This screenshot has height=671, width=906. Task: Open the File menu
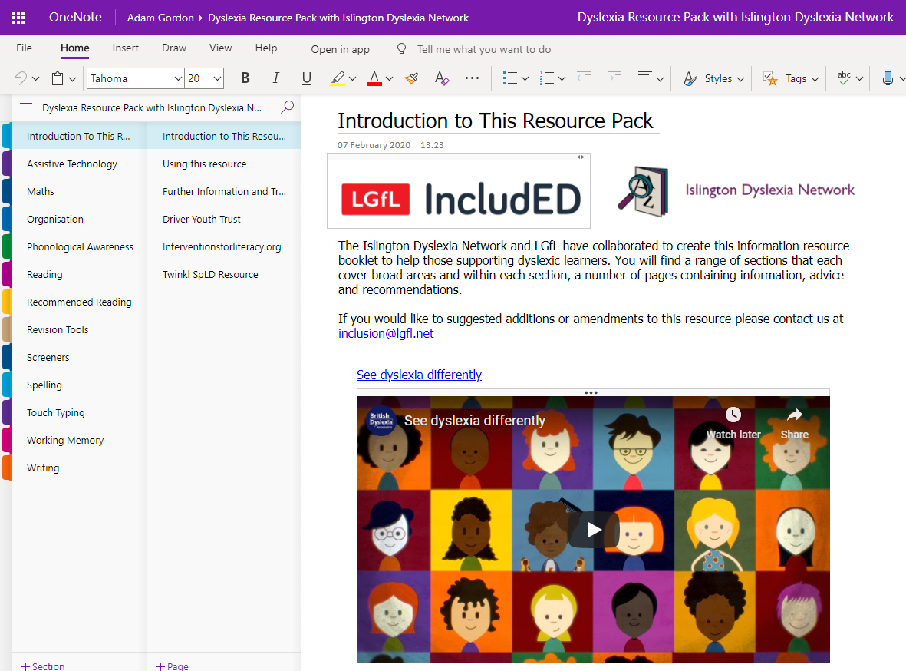(x=25, y=48)
